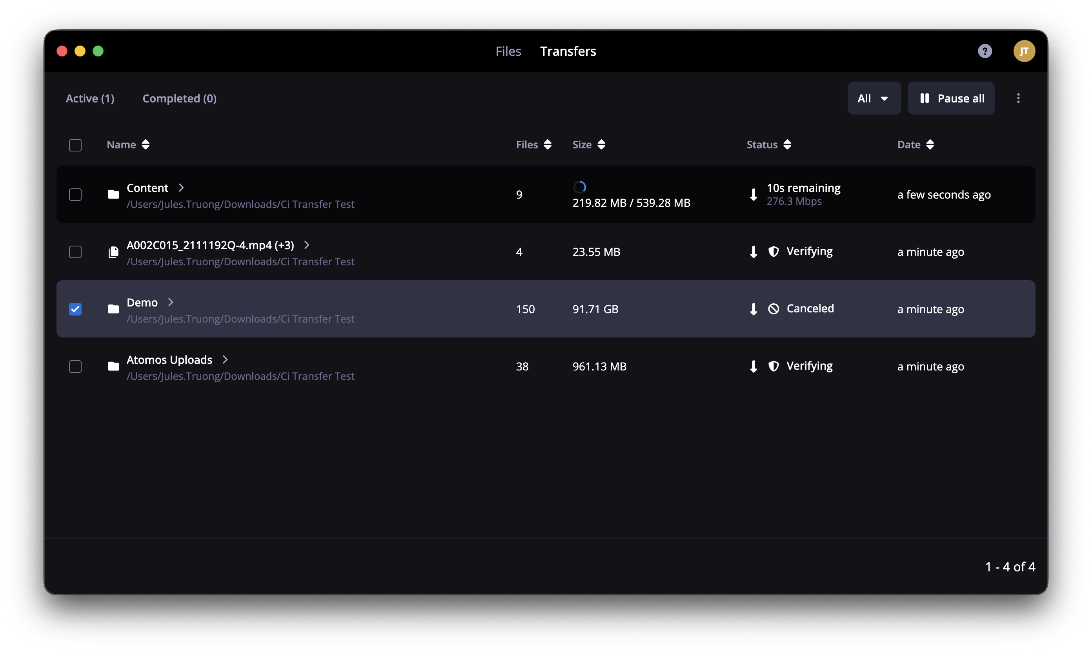Click the download arrow in Atomos Uploads row
The image size is (1092, 653).
(x=753, y=366)
